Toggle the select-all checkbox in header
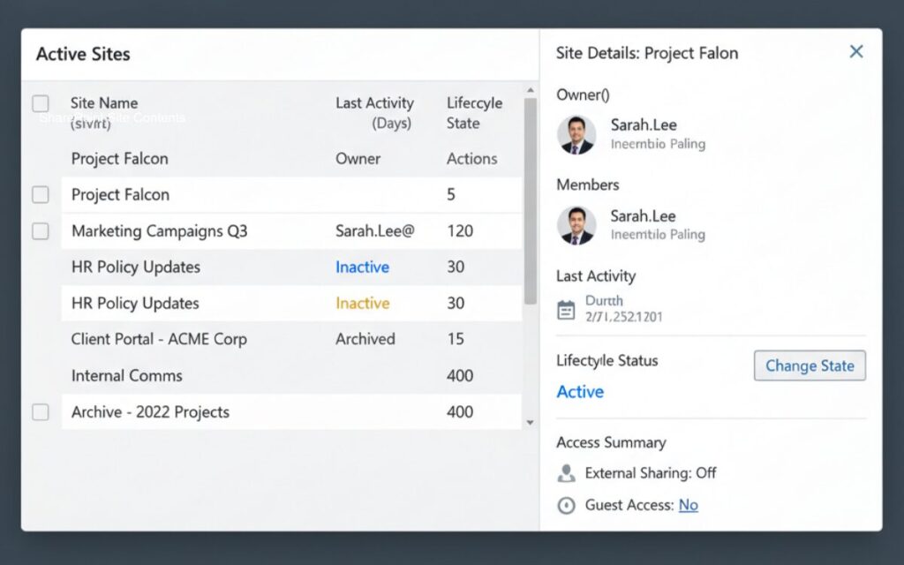 [41, 104]
